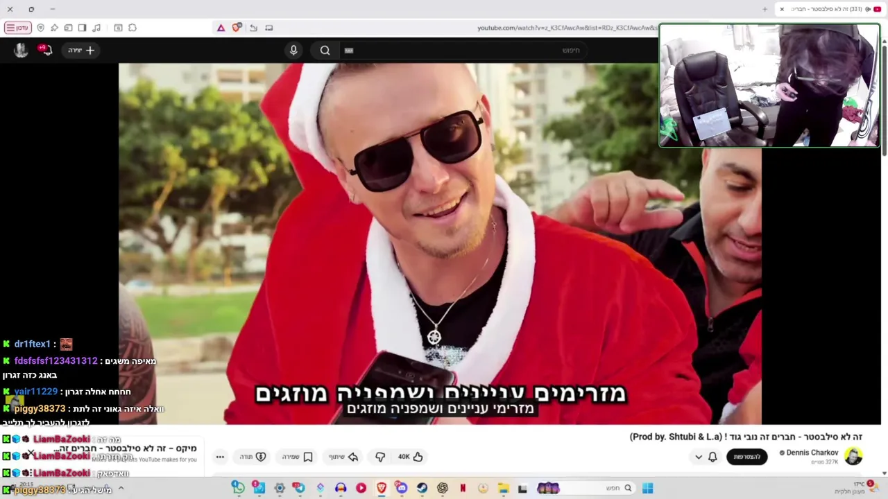
Task: Switch to Brave browser in taskbar
Action: tap(382, 489)
